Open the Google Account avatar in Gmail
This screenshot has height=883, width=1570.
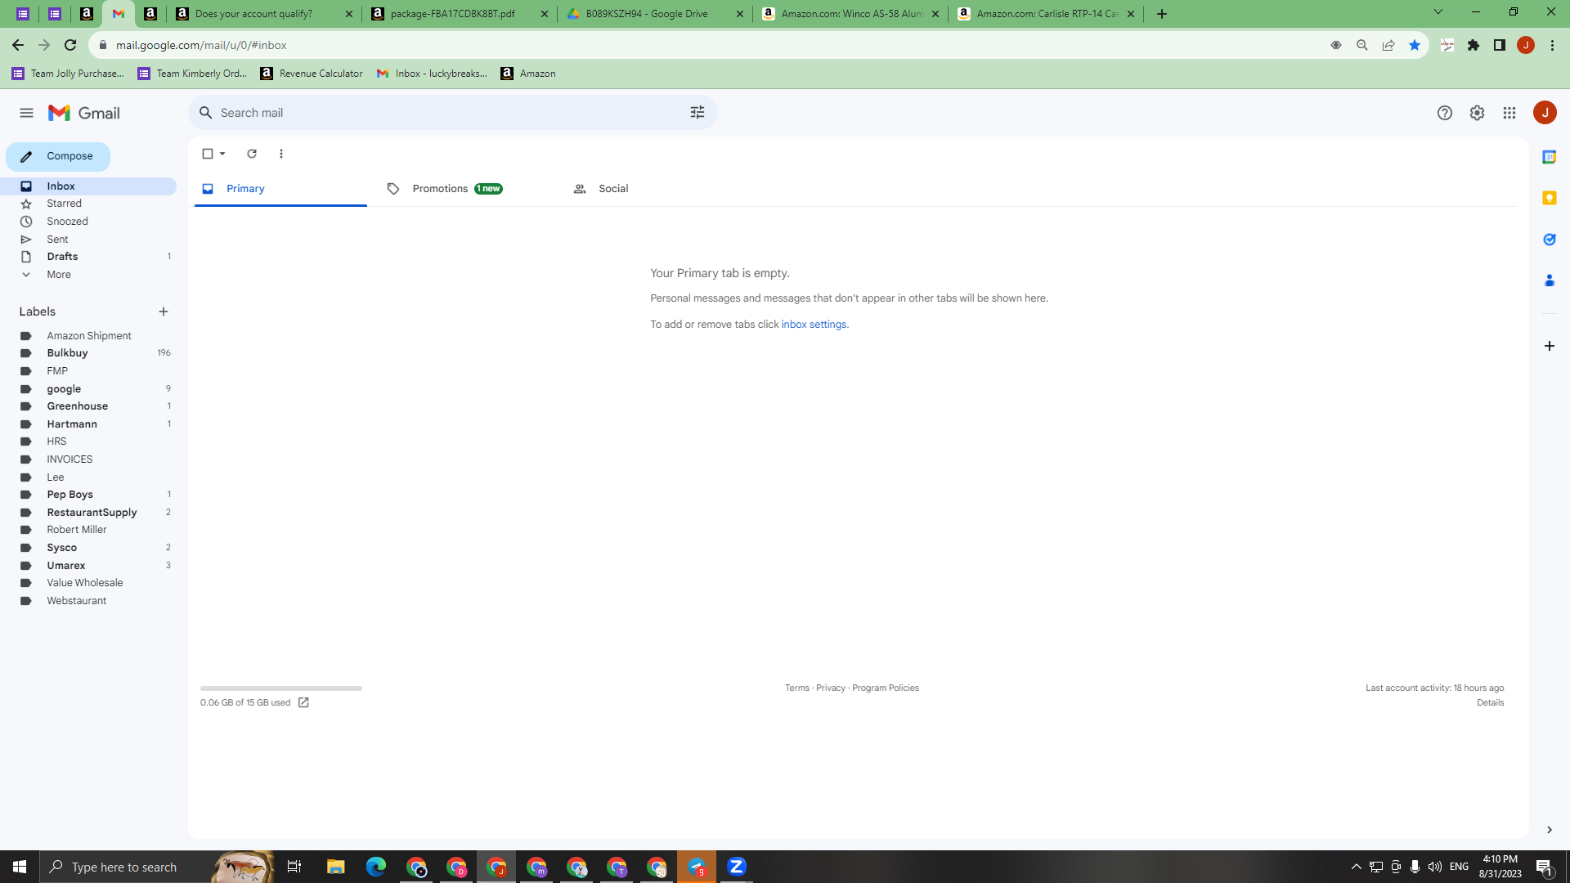[x=1545, y=113]
